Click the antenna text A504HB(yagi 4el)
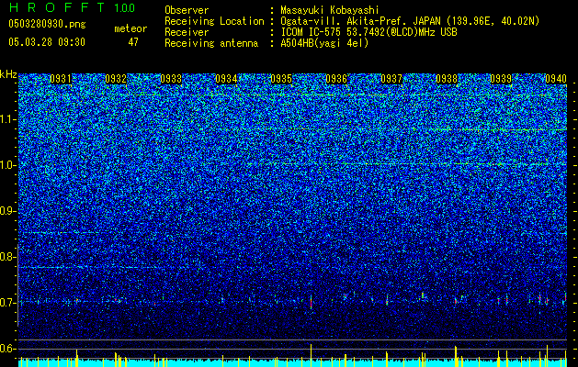The image size is (578, 367). coord(324,43)
